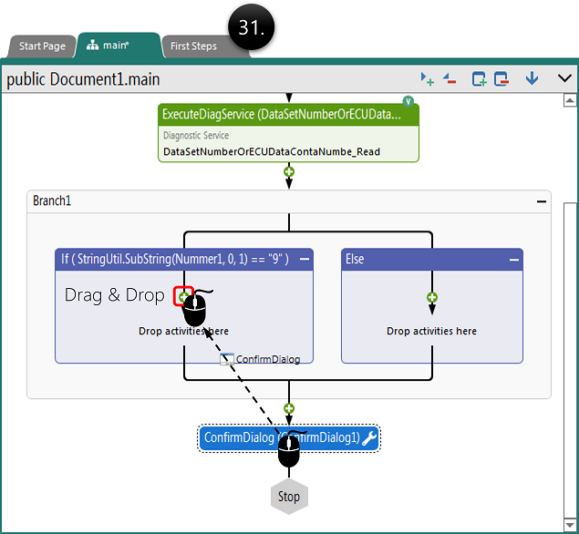Click green plus in Else branch
579x534 pixels.
[432, 297]
